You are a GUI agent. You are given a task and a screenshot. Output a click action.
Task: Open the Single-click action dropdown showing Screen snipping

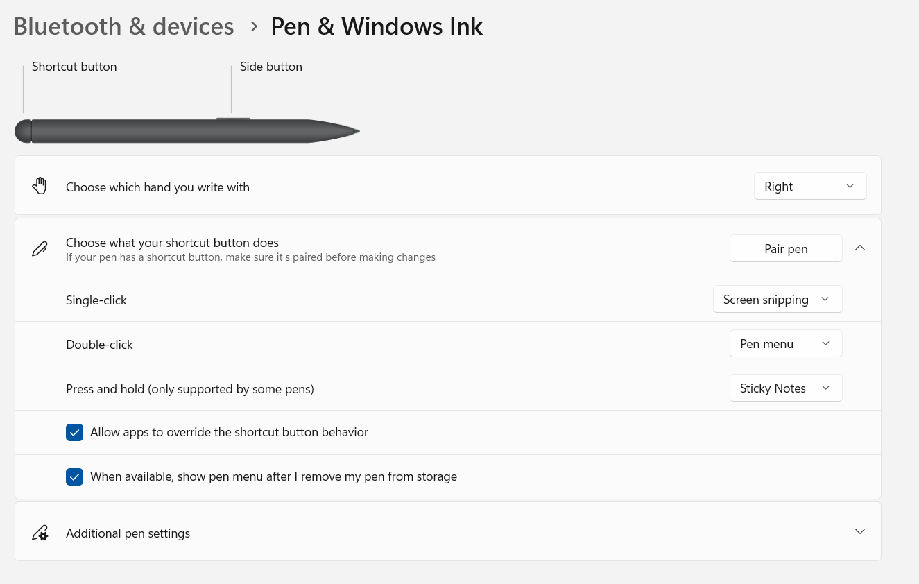[778, 299]
